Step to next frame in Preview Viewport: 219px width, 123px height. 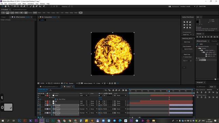(205, 37)
